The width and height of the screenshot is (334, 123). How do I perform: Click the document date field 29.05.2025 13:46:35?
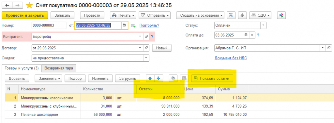click(x=98, y=25)
